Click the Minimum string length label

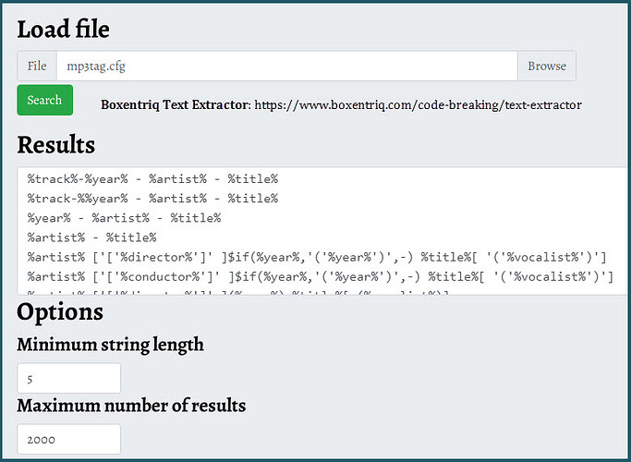[110, 345]
